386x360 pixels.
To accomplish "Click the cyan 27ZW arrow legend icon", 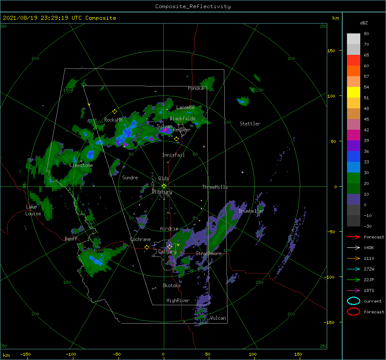I will click(x=353, y=269).
